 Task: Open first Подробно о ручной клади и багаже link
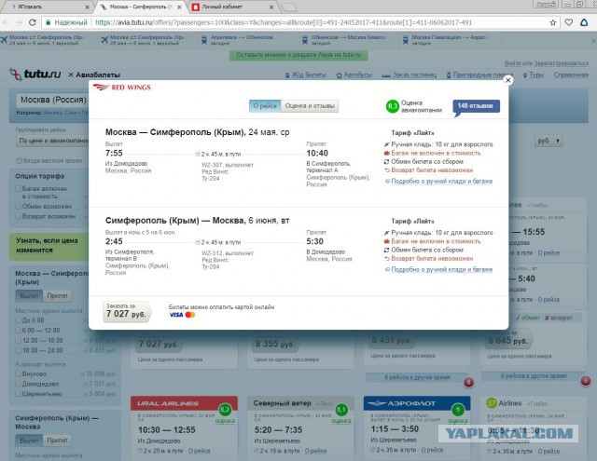tap(441, 182)
